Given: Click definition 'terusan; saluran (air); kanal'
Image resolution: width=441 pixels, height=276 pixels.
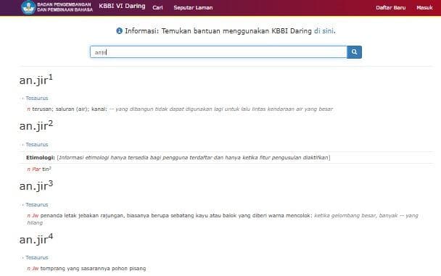Looking at the screenshot, I should point(70,109).
